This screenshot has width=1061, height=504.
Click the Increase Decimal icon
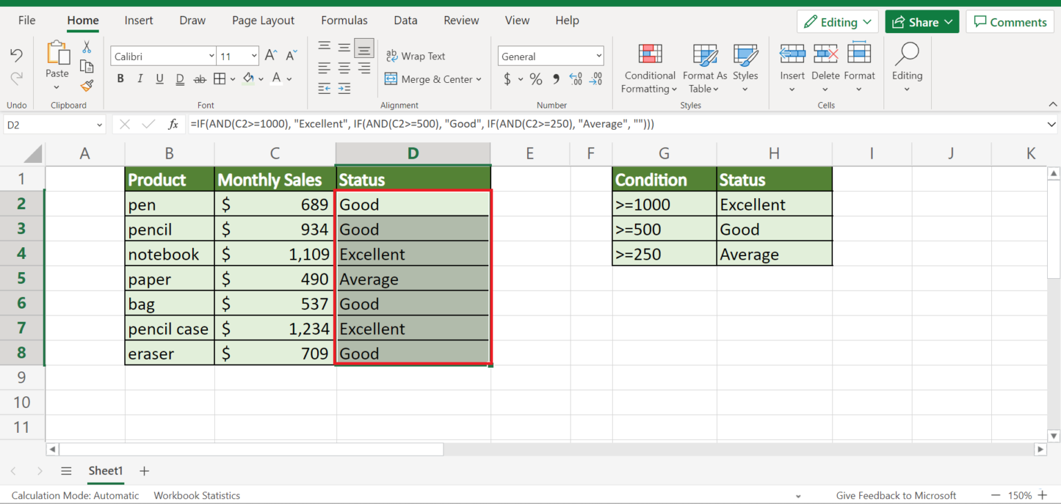pos(575,79)
